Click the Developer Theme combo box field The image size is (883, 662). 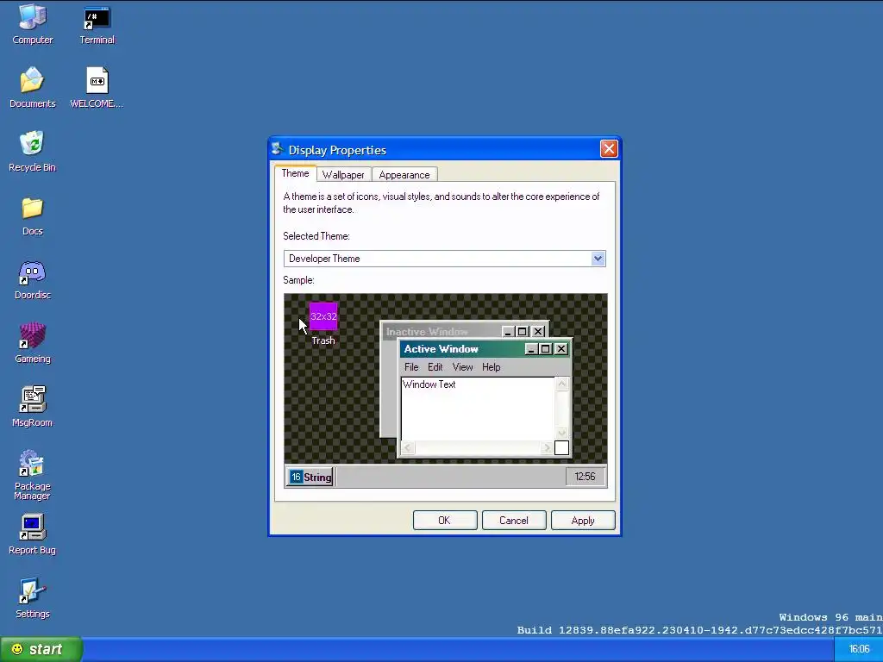pos(444,259)
